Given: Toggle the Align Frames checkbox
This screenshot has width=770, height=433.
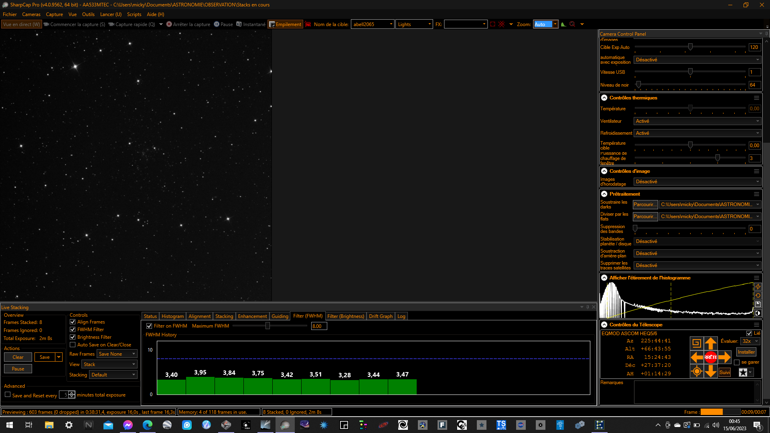Looking at the screenshot, I should 73,322.
